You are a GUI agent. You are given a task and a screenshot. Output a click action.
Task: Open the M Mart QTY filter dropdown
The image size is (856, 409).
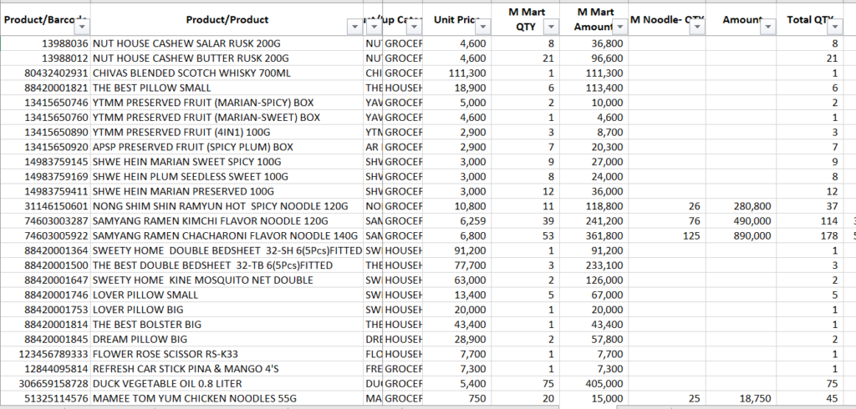click(552, 27)
